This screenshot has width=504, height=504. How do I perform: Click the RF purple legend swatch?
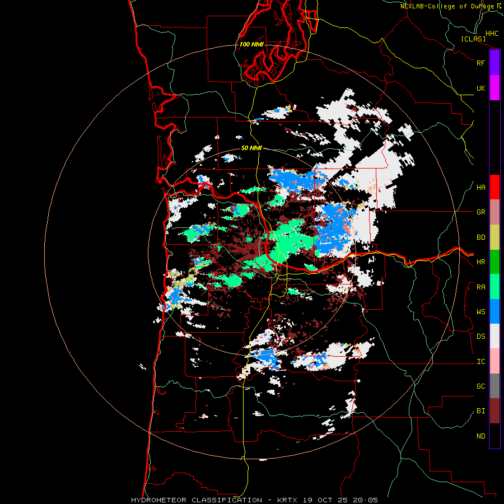point(494,63)
